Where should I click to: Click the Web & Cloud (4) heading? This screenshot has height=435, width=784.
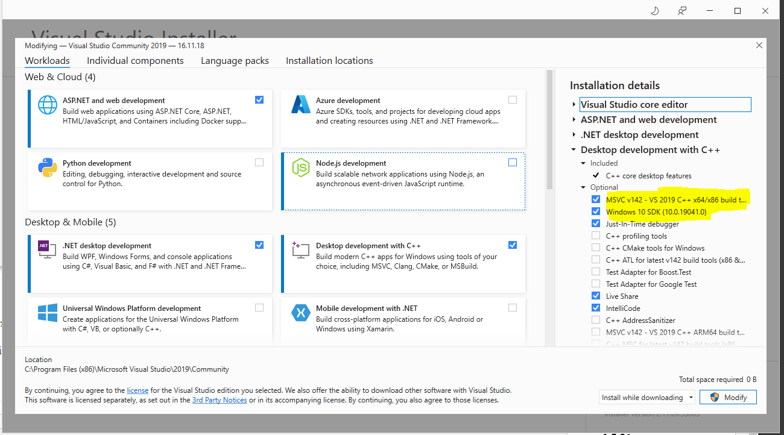(60, 77)
